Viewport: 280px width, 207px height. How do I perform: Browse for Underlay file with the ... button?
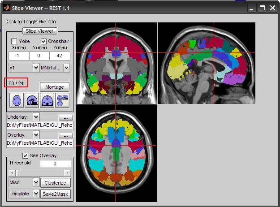pos(66,118)
